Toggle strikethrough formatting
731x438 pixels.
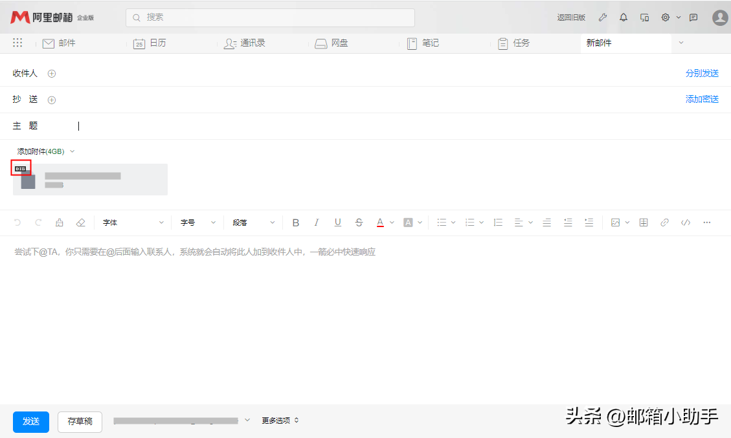point(359,223)
